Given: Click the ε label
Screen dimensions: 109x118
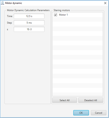Looking at the screenshot, I should click(x=8, y=29).
